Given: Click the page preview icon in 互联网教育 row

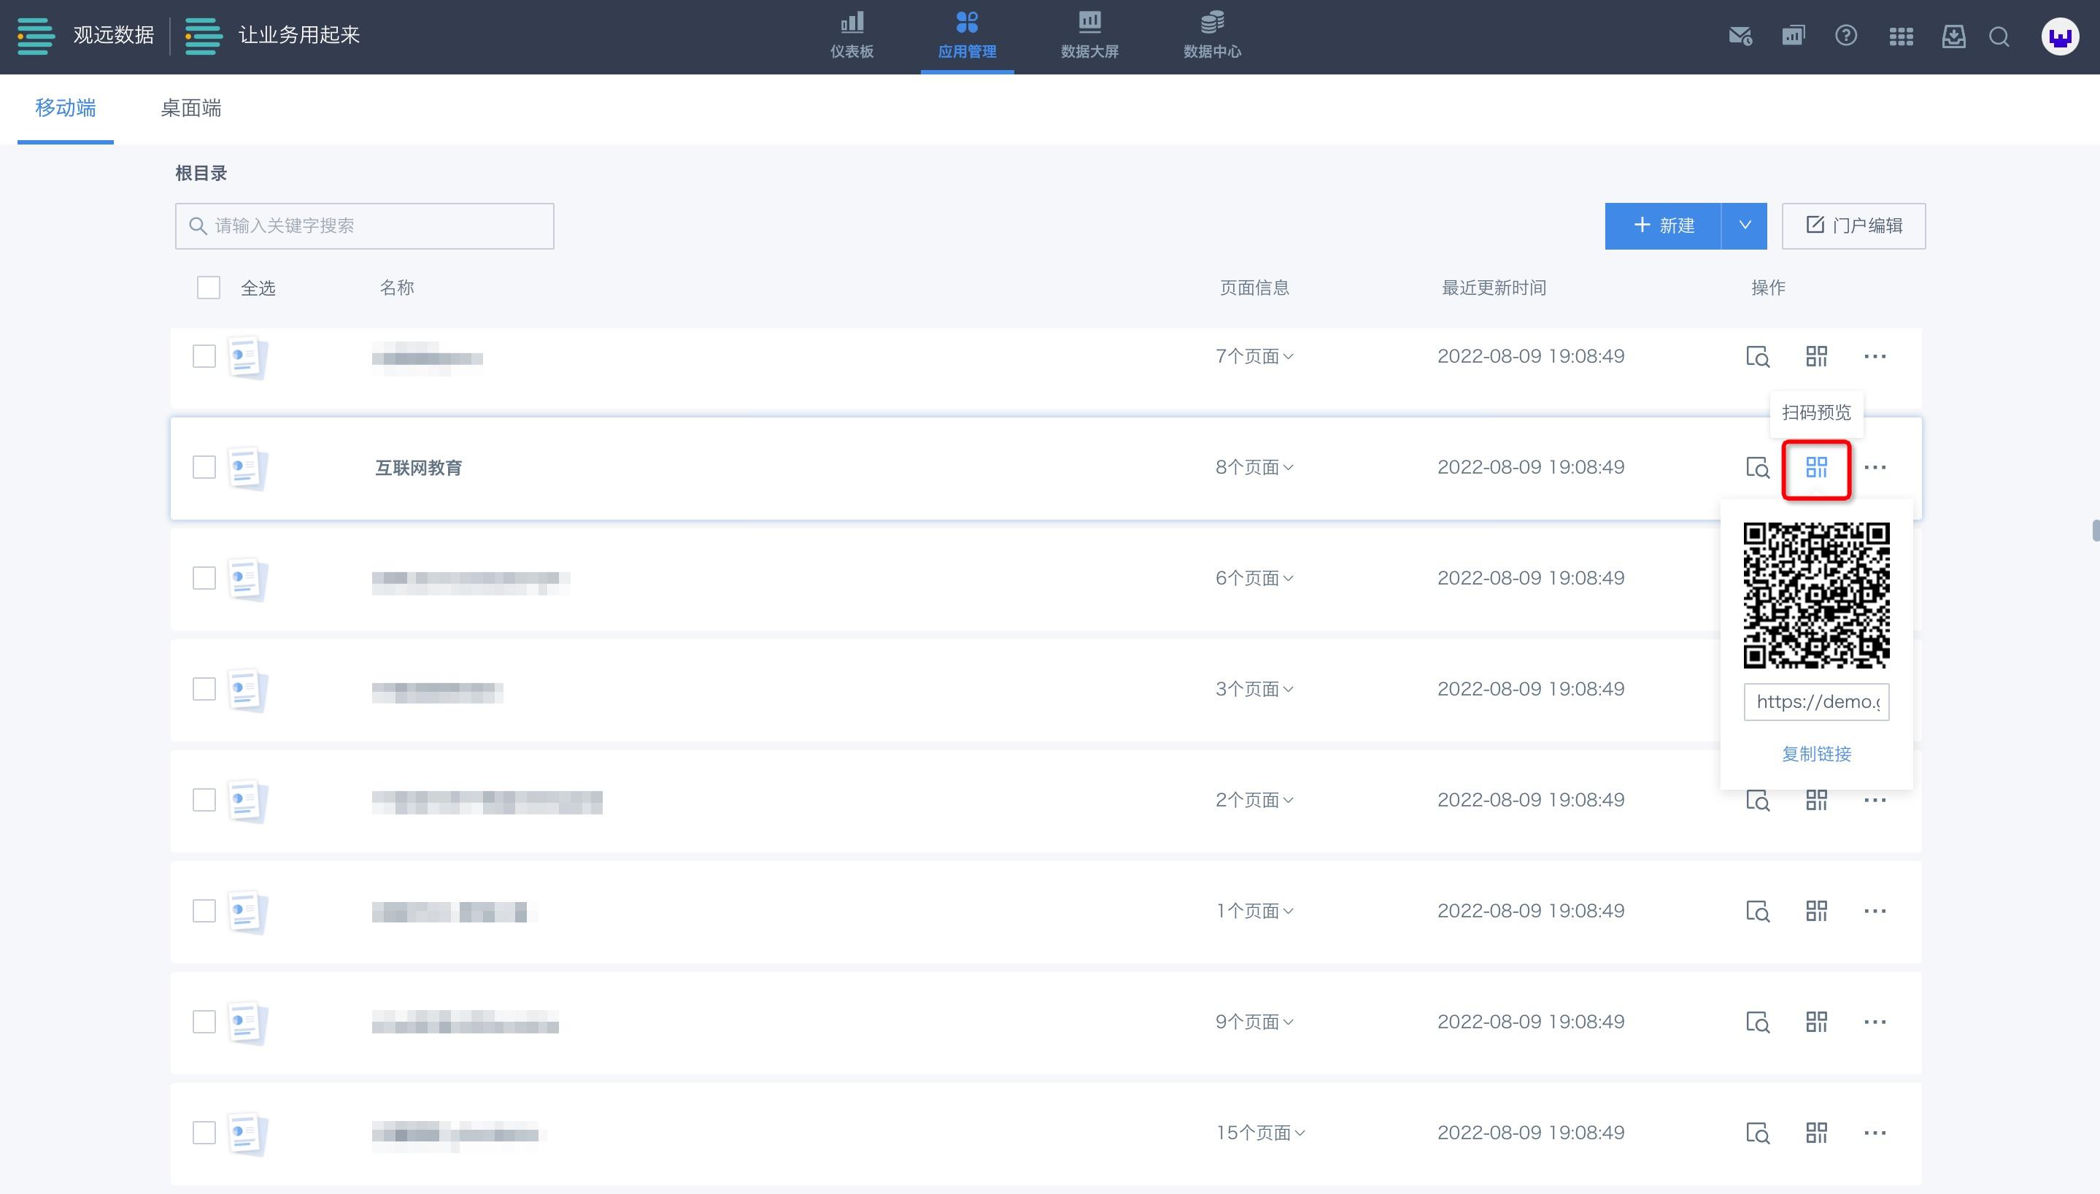Looking at the screenshot, I should pyautogui.click(x=1756, y=467).
